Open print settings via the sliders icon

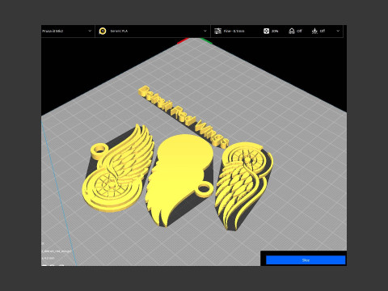(217, 31)
